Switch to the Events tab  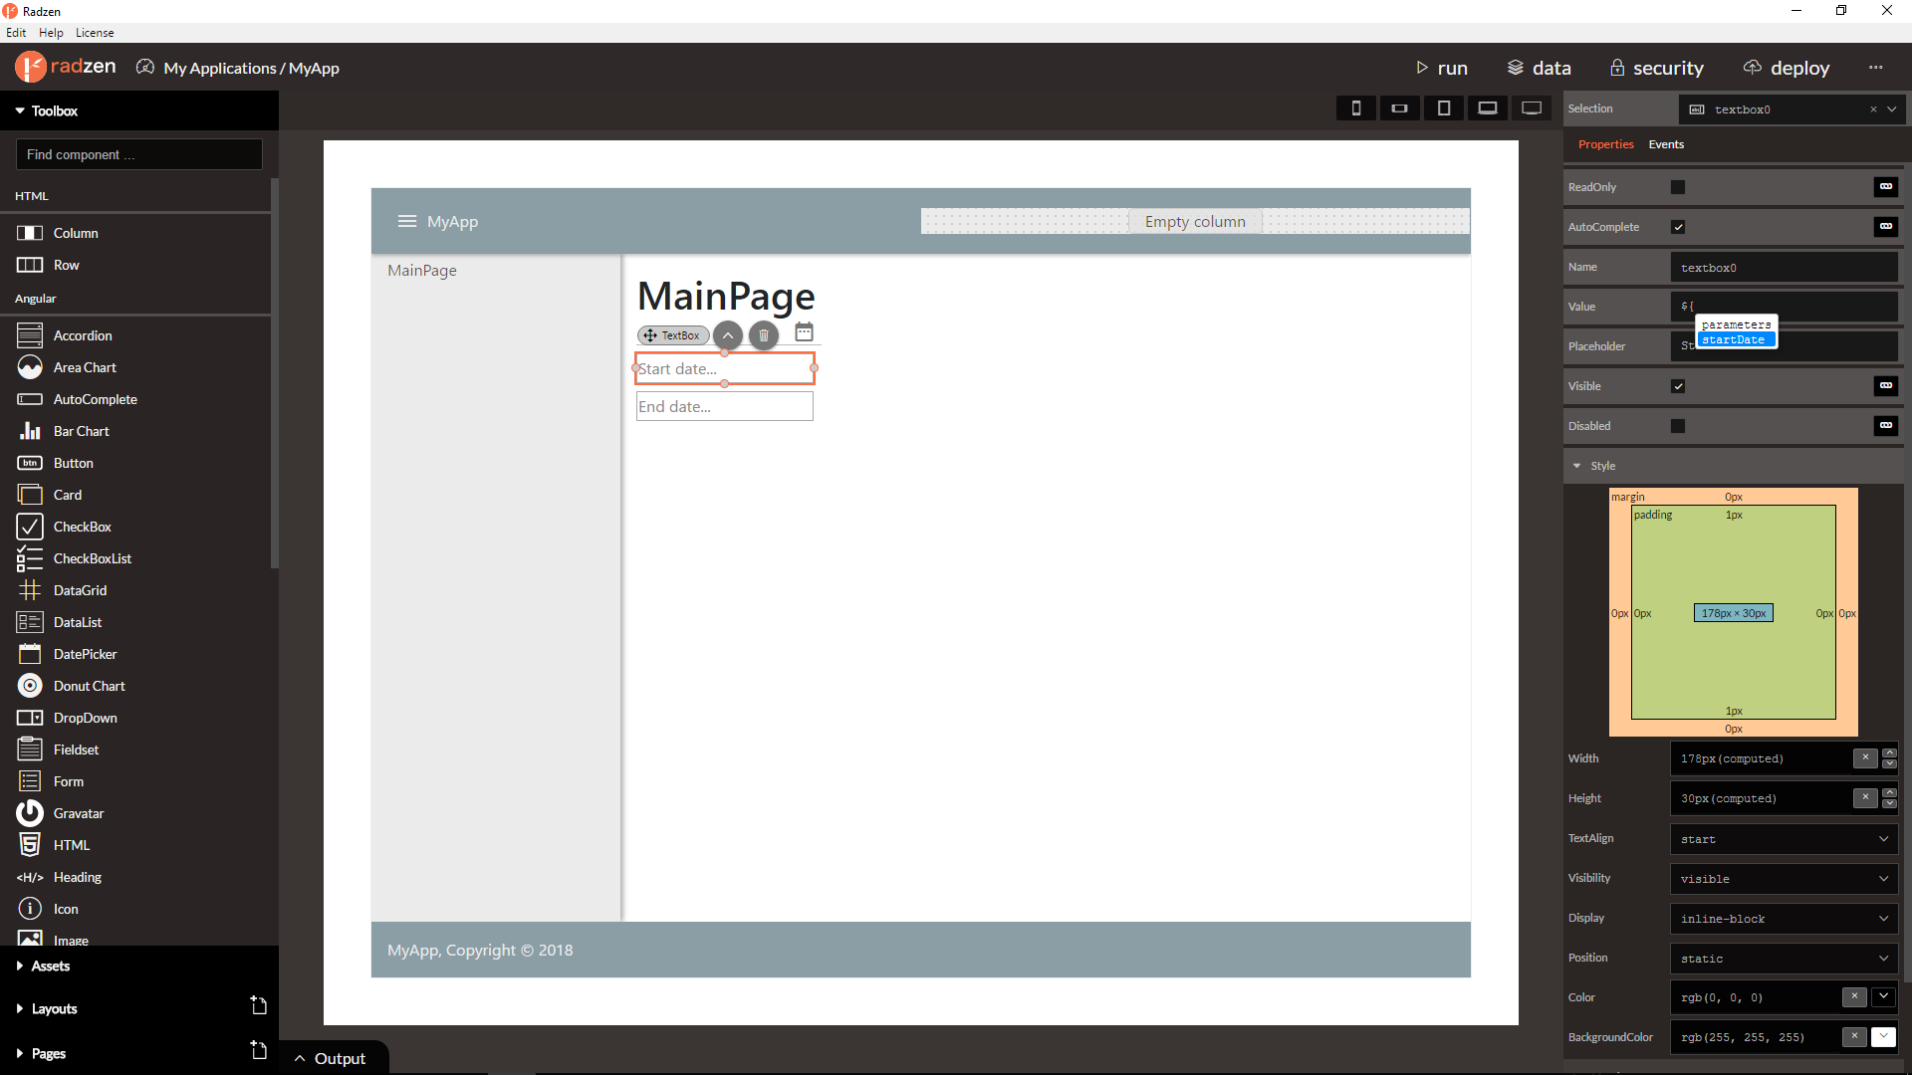coord(1666,144)
